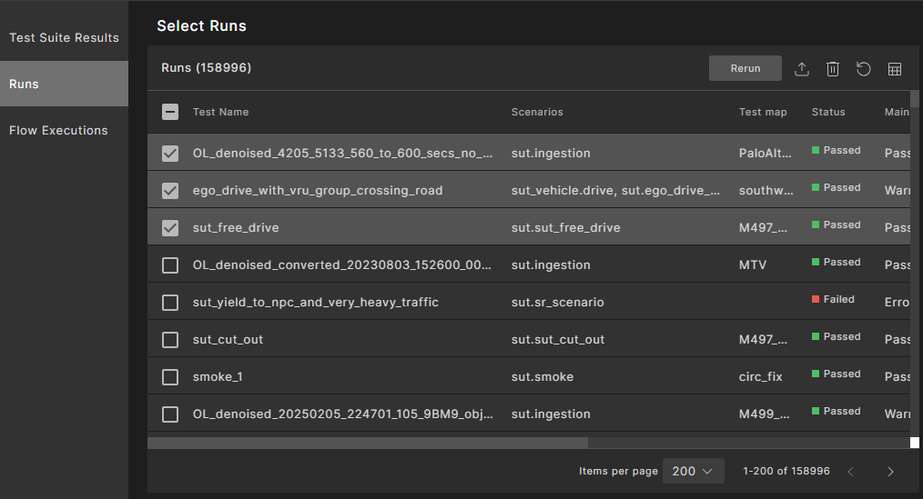Click the export/upload icon in Runs toolbar
The width and height of the screenshot is (923, 499).
[x=802, y=69]
